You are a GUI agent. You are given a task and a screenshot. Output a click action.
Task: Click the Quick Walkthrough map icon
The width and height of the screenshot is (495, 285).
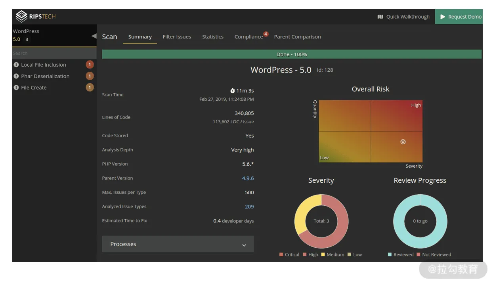tap(380, 17)
